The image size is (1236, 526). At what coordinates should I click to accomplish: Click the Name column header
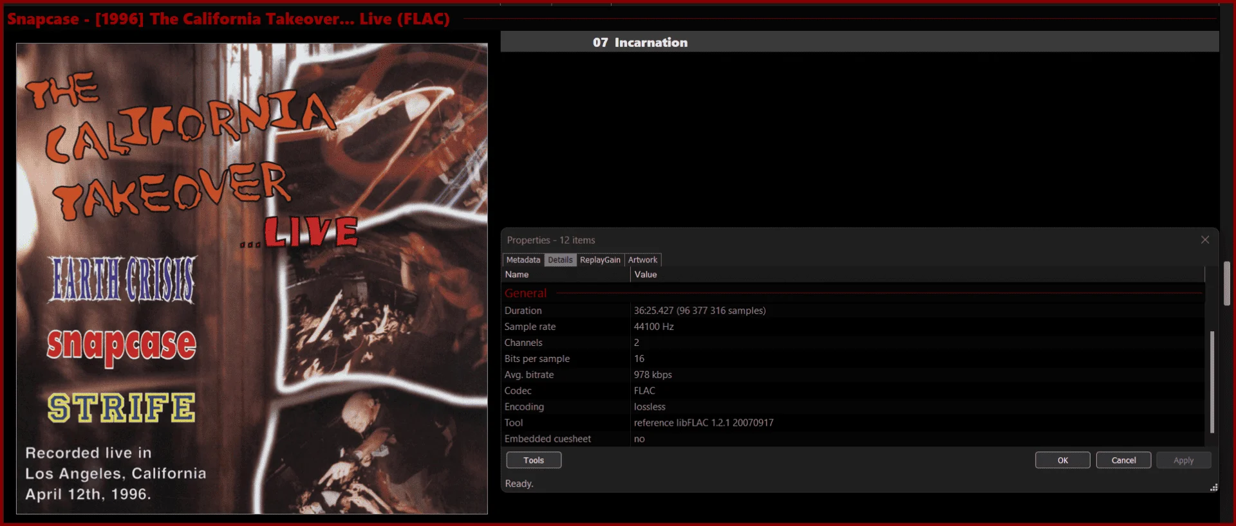click(x=566, y=275)
